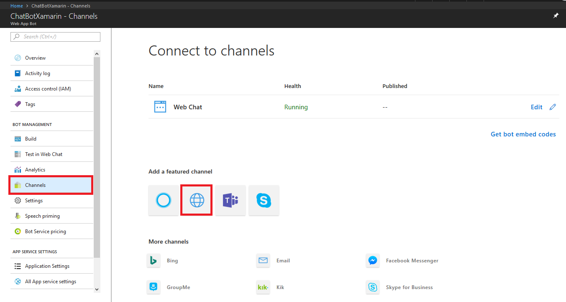Select the Kik channel label
This screenshot has height=302, width=566.
click(280, 287)
